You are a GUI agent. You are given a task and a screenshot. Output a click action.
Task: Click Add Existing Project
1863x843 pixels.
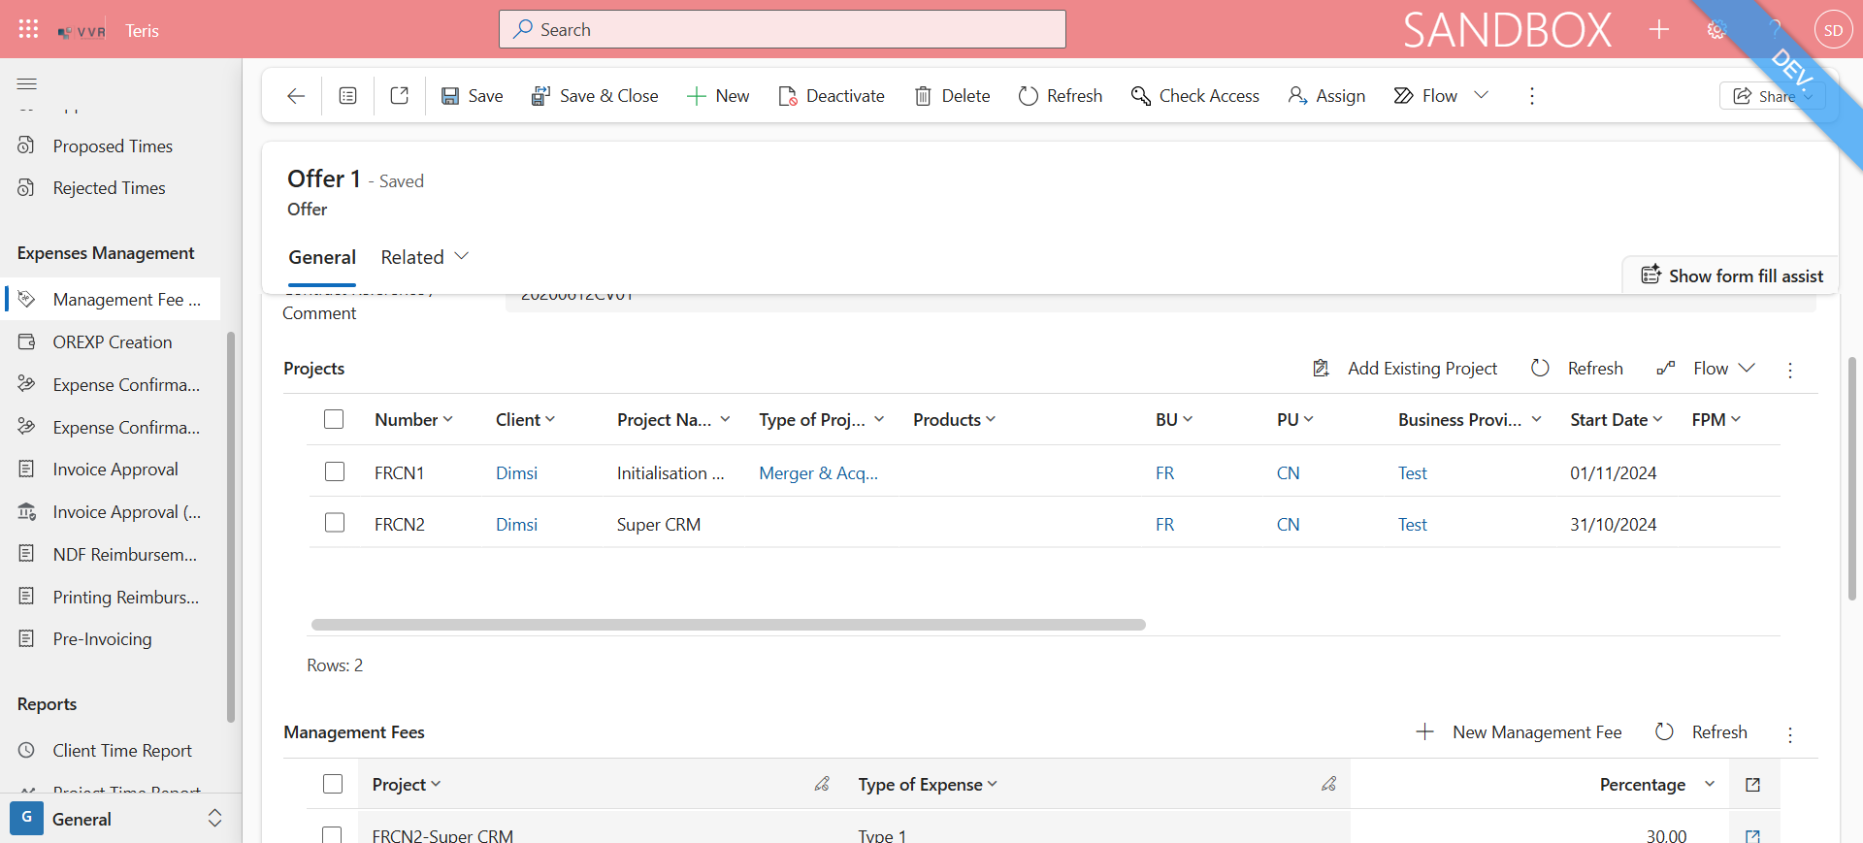(1405, 369)
